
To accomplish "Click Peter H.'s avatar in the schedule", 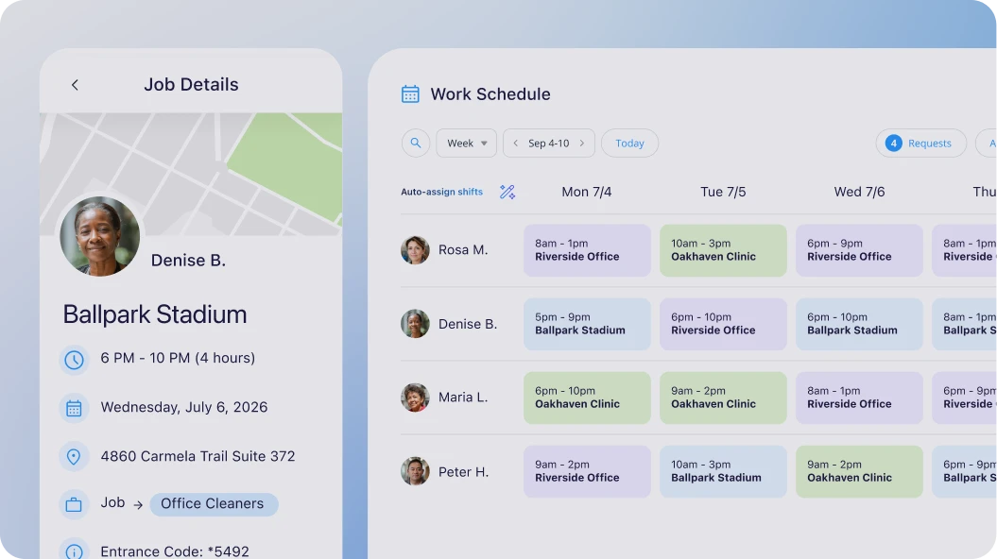I will (415, 471).
